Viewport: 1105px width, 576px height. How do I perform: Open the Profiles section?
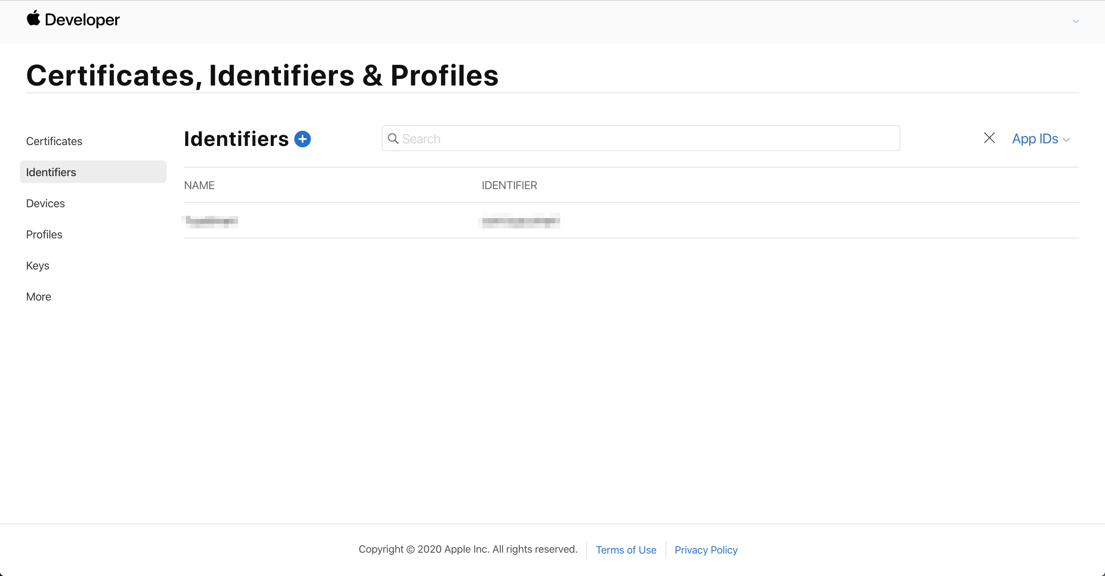tap(44, 234)
